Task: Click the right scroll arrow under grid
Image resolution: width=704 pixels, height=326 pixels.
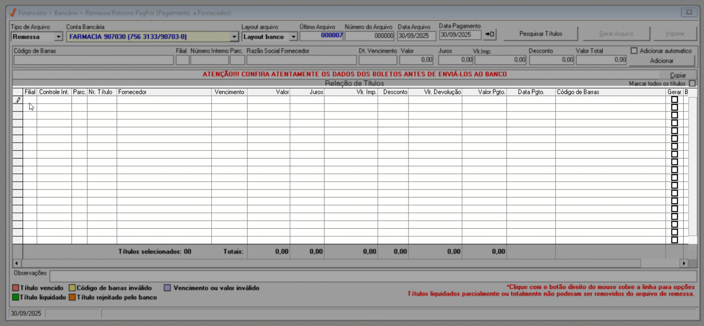Action: pos(684,263)
